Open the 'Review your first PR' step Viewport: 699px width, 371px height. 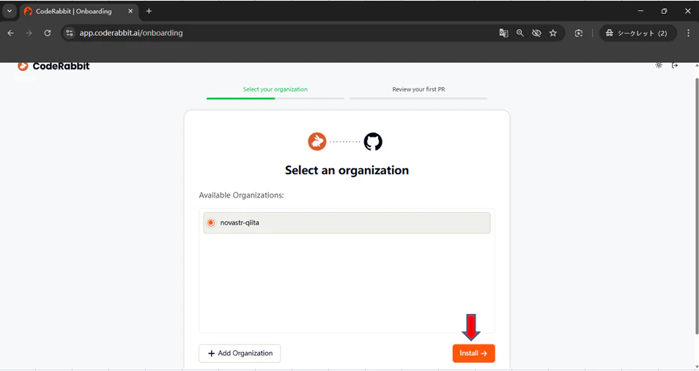(418, 89)
